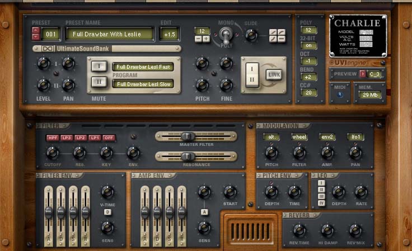Enable the LP2 filter type
The width and height of the screenshot is (412, 251).
click(81, 138)
